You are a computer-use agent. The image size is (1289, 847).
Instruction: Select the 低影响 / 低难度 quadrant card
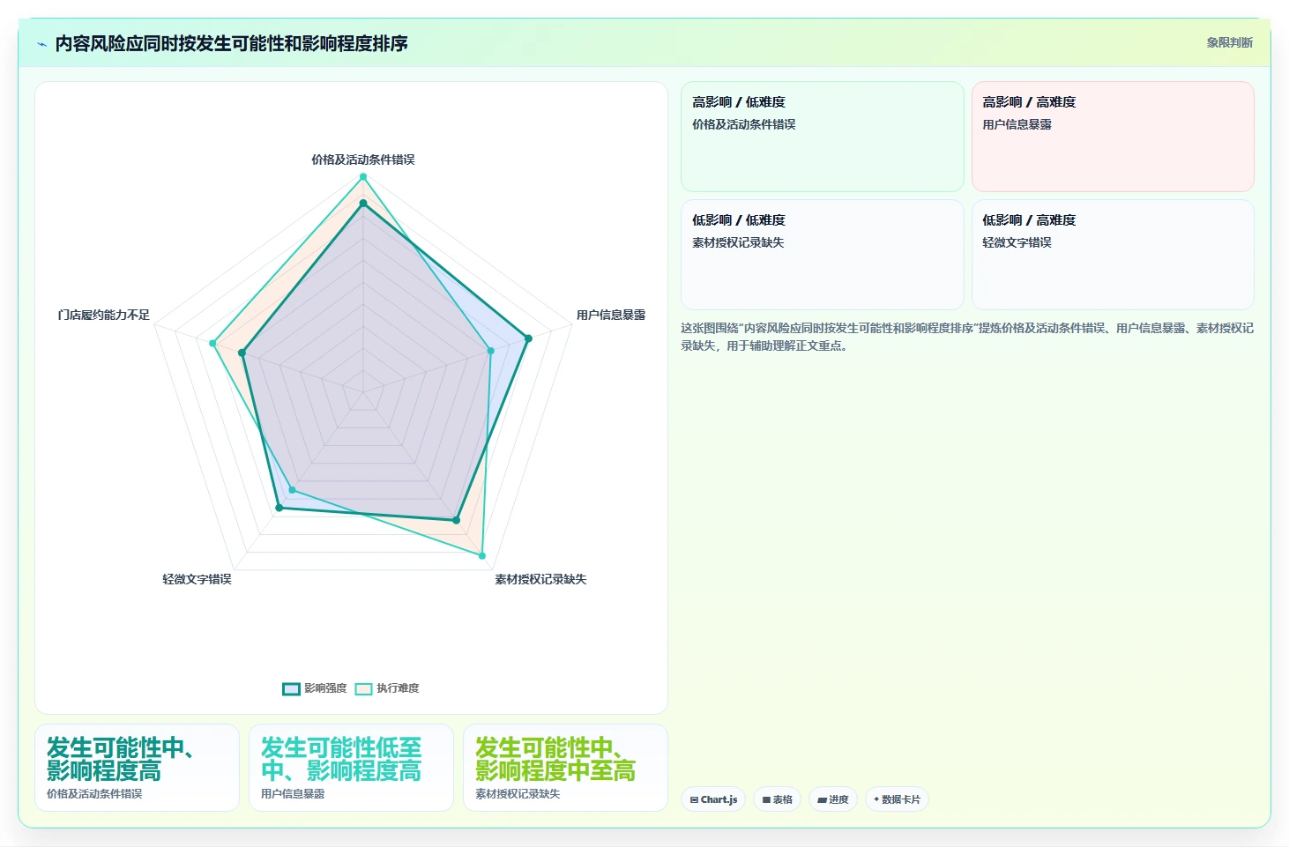[822, 255]
